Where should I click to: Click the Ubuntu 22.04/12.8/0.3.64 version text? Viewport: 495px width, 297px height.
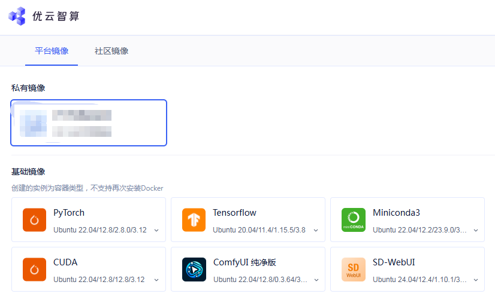260,279
